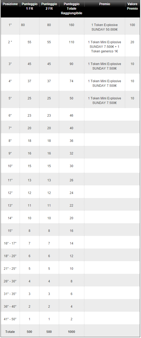This screenshot has width=141, height=338.
Task: Select the Totale row label
Action: [10, 332]
